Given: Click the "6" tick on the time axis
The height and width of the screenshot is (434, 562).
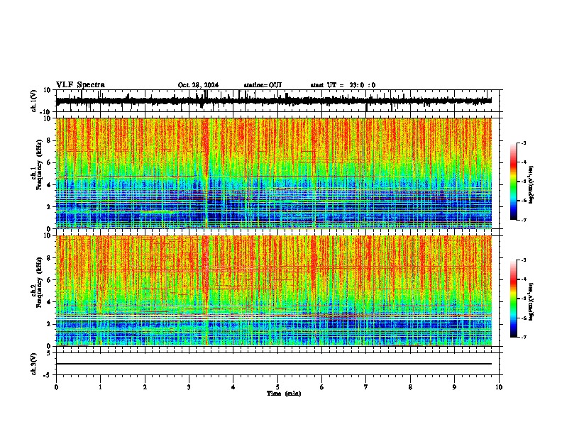Looking at the screenshot, I should 322,387.
